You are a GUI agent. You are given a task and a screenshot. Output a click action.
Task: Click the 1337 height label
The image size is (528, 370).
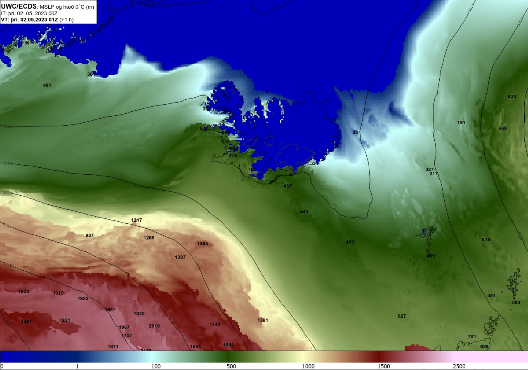(180, 257)
